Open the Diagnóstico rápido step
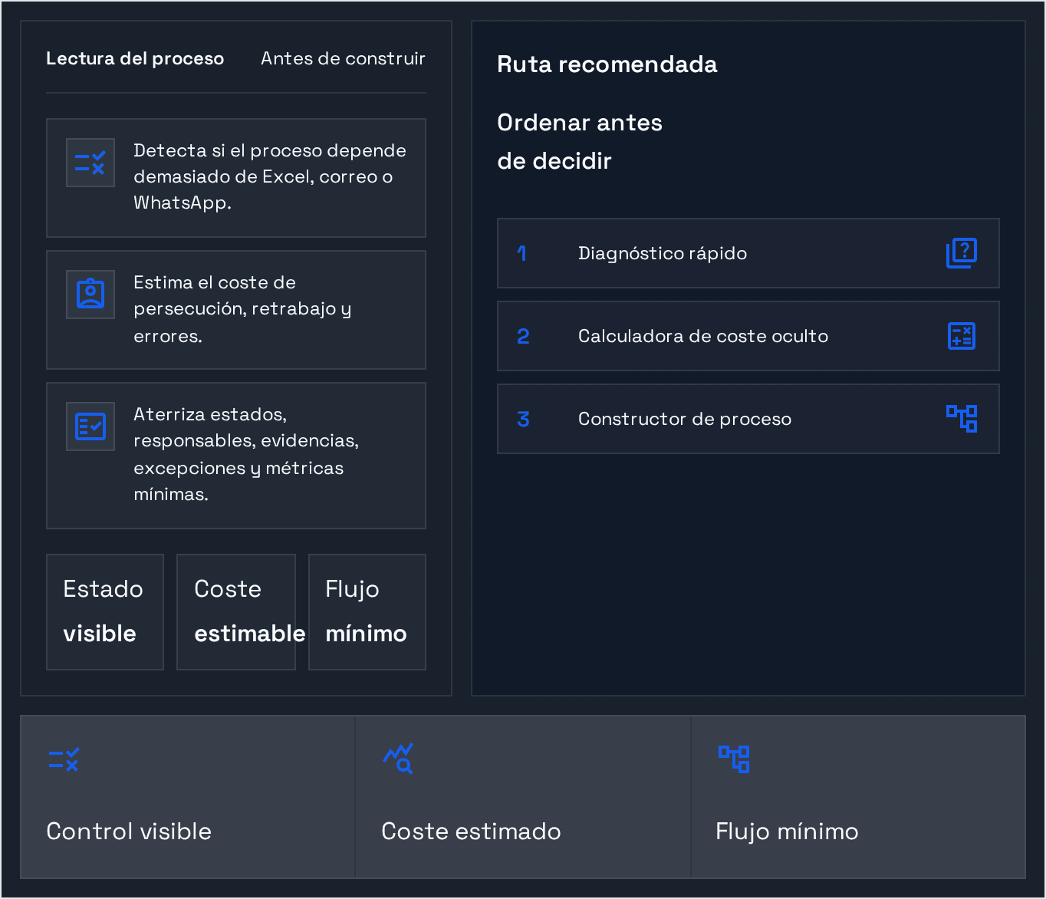The width and height of the screenshot is (1046, 899). (x=748, y=253)
